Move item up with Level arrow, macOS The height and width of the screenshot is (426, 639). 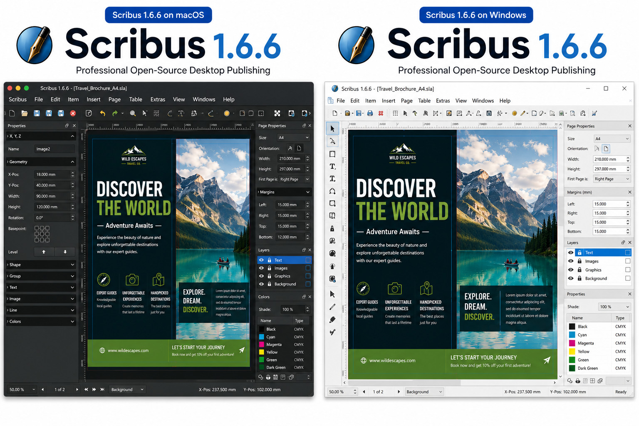pyautogui.click(x=44, y=252)
